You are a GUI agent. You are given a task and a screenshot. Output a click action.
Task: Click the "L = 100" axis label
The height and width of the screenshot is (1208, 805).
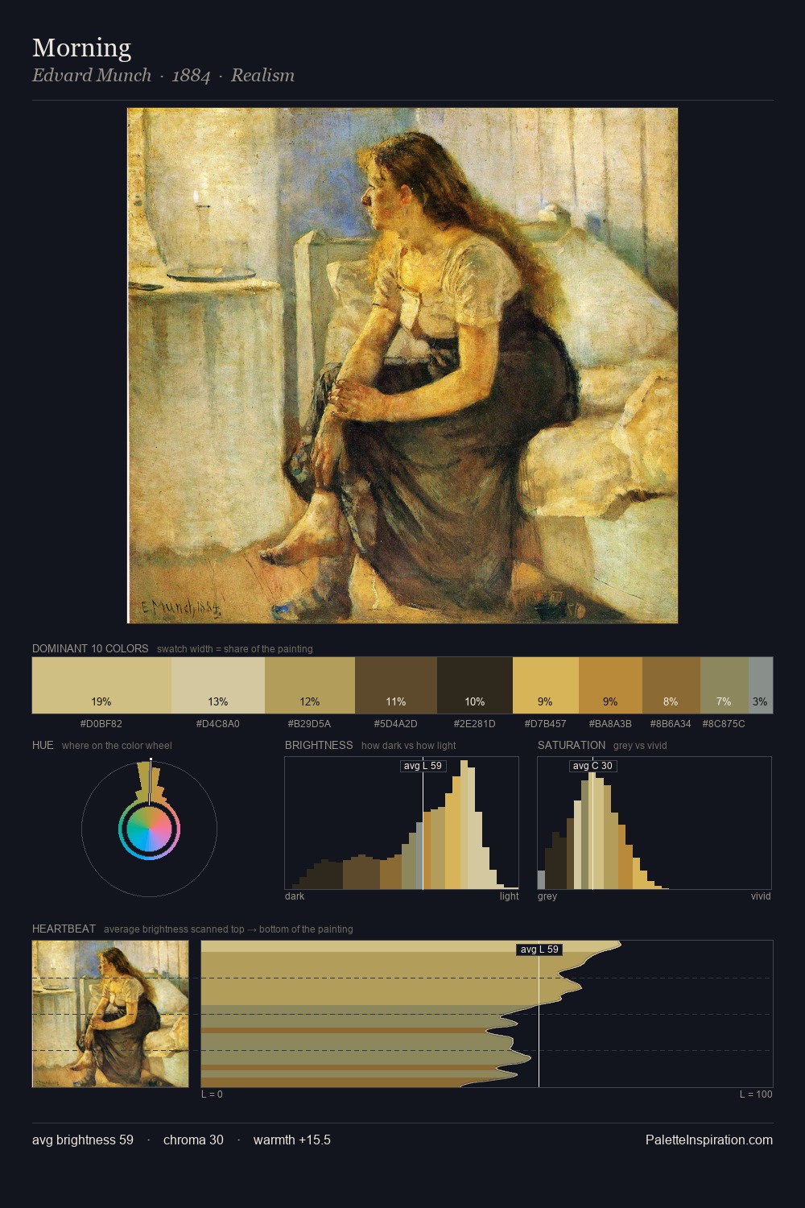pyautogui.click(x=756, y=1094)
